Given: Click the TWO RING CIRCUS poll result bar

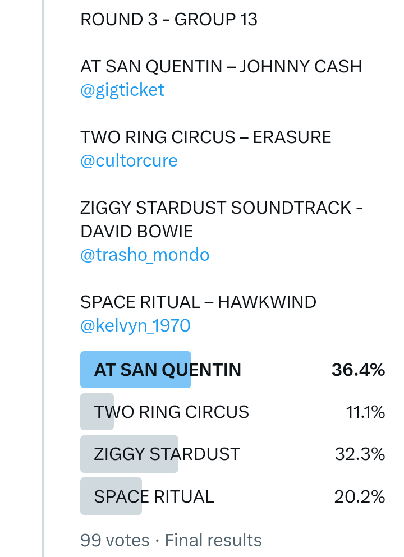Looking at the screenshot, I should pyautogui.click(x=171, y=412).
